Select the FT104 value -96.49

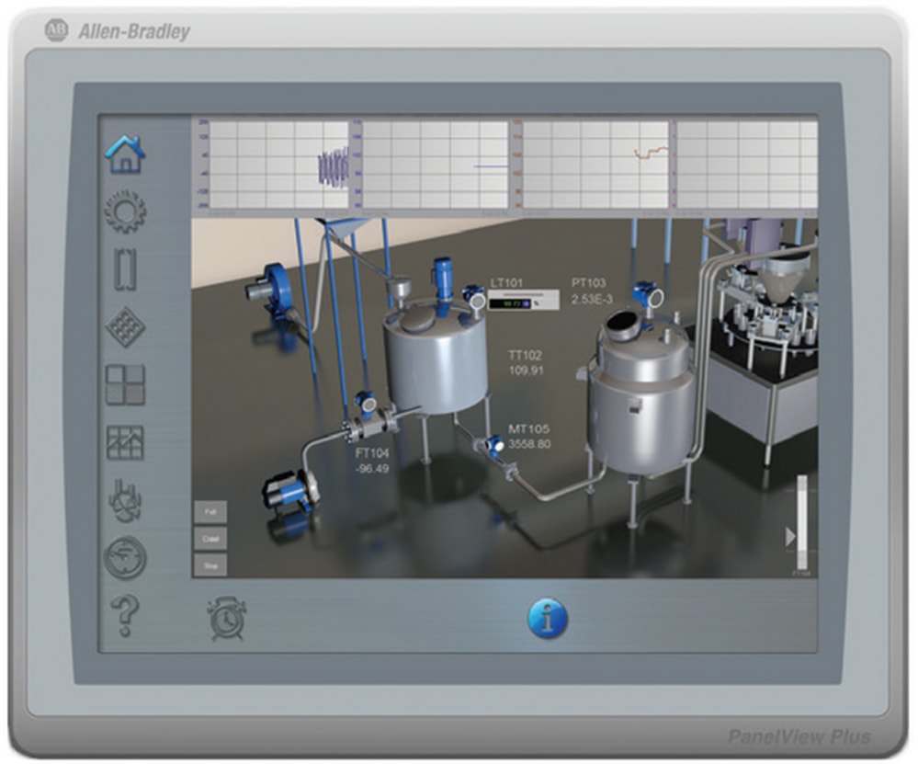pyautogui.click(x=372, y=469)
